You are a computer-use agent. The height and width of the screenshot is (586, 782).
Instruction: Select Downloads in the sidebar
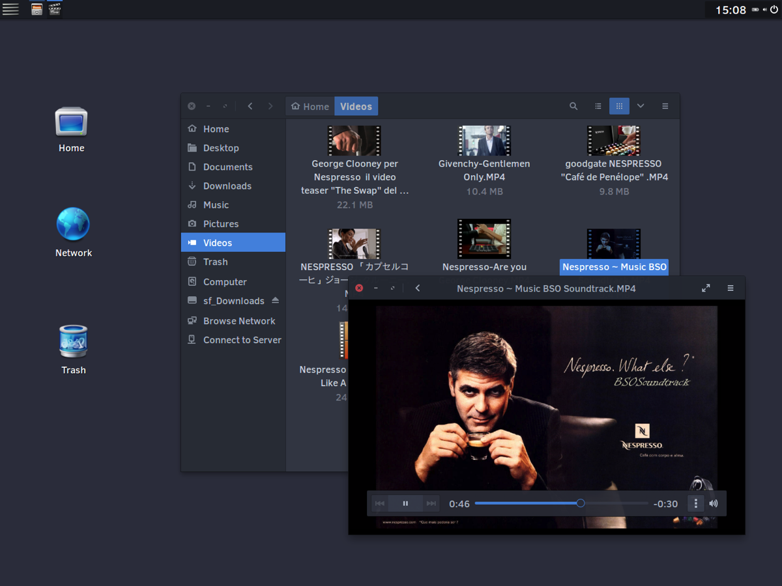click(233, 186)
